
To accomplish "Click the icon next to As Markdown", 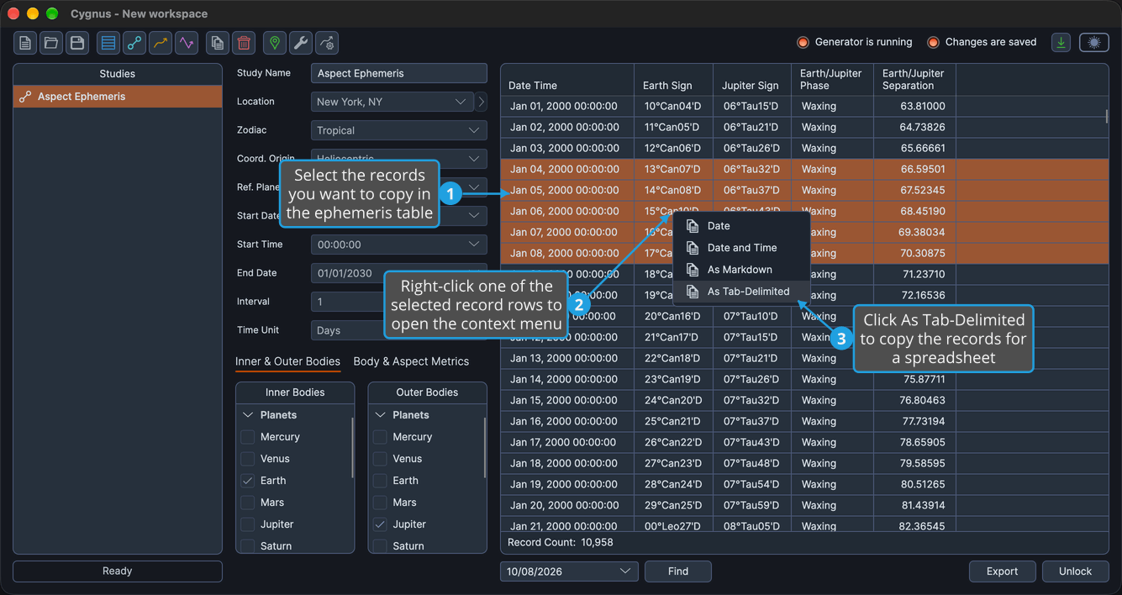I will [x=693, y=270].
